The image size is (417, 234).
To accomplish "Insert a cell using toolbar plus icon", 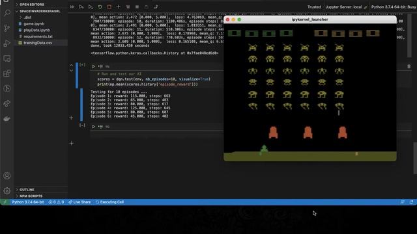I will pos(119,7).
